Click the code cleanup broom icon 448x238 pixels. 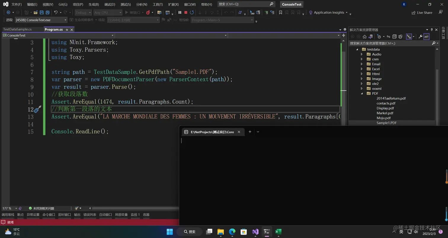76,208
